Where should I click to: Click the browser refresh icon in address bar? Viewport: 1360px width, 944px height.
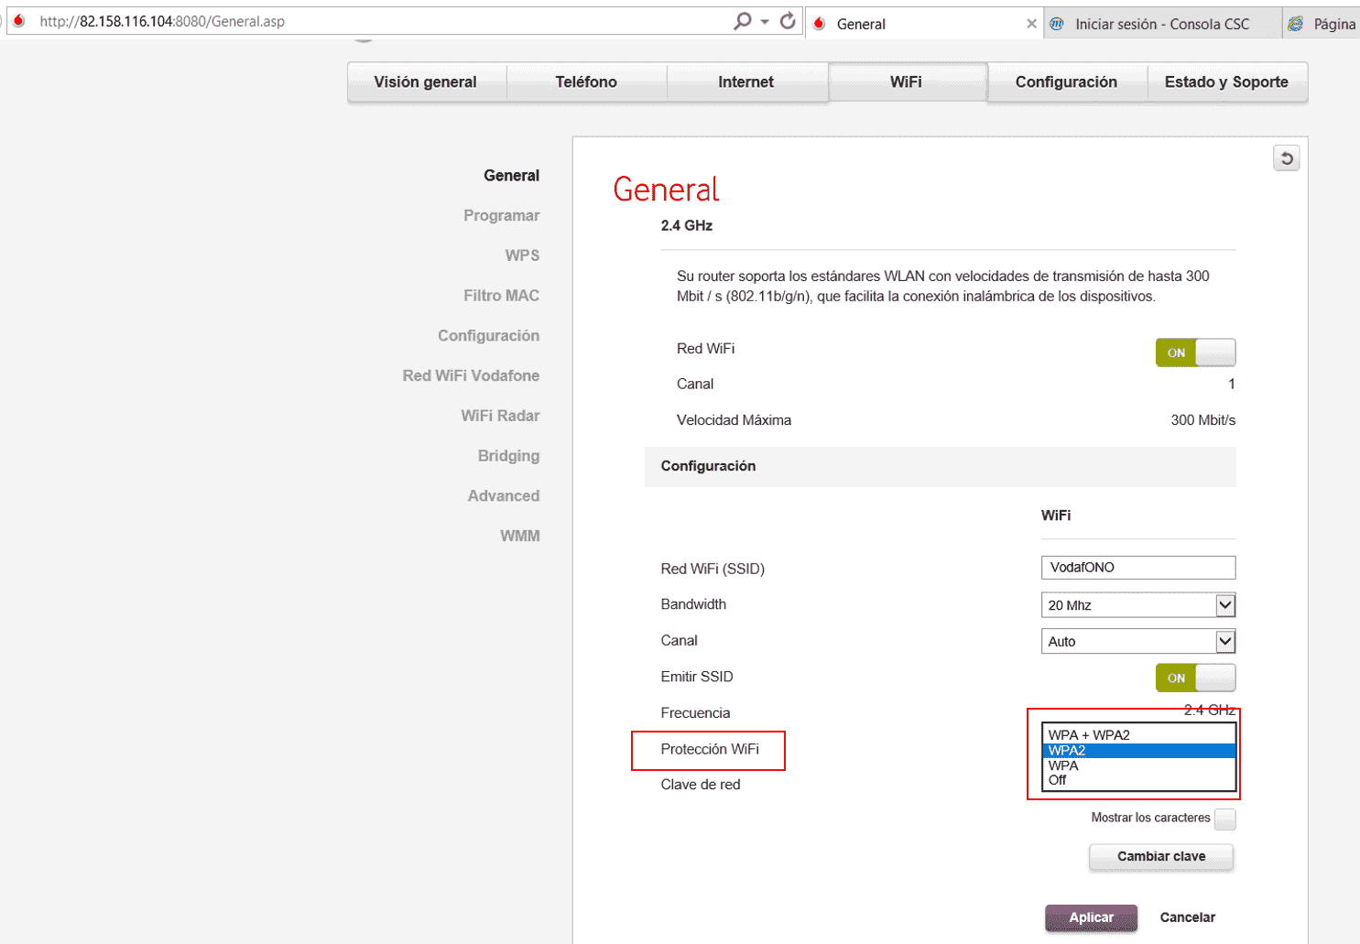788,21
